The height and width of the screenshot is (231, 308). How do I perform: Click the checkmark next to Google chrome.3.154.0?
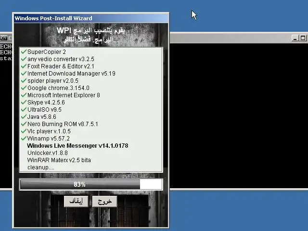point(24,88)
